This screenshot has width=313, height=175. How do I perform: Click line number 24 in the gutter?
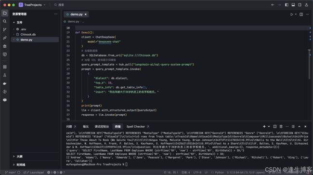pos(68,55)
